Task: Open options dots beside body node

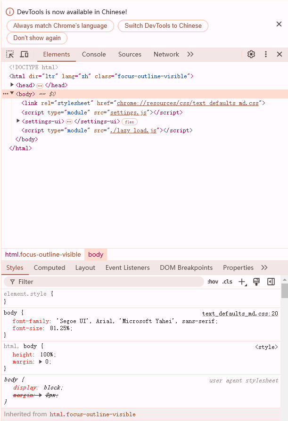Action: pyautogui.click(x=5, y=94)
